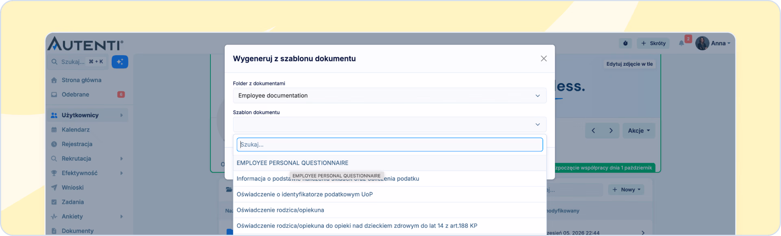781x236 pixels.
Task: Open Efektywność section
Action: point(79,173)
